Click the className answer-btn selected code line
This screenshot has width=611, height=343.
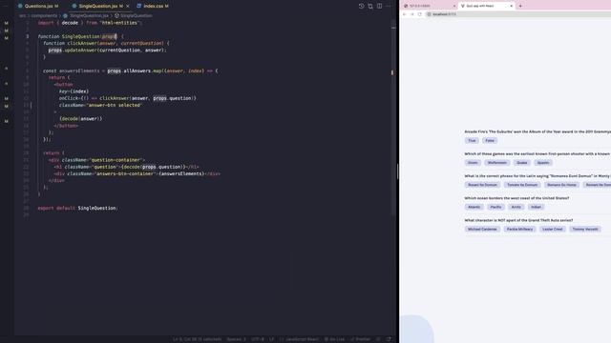click(x=100, y=105)
